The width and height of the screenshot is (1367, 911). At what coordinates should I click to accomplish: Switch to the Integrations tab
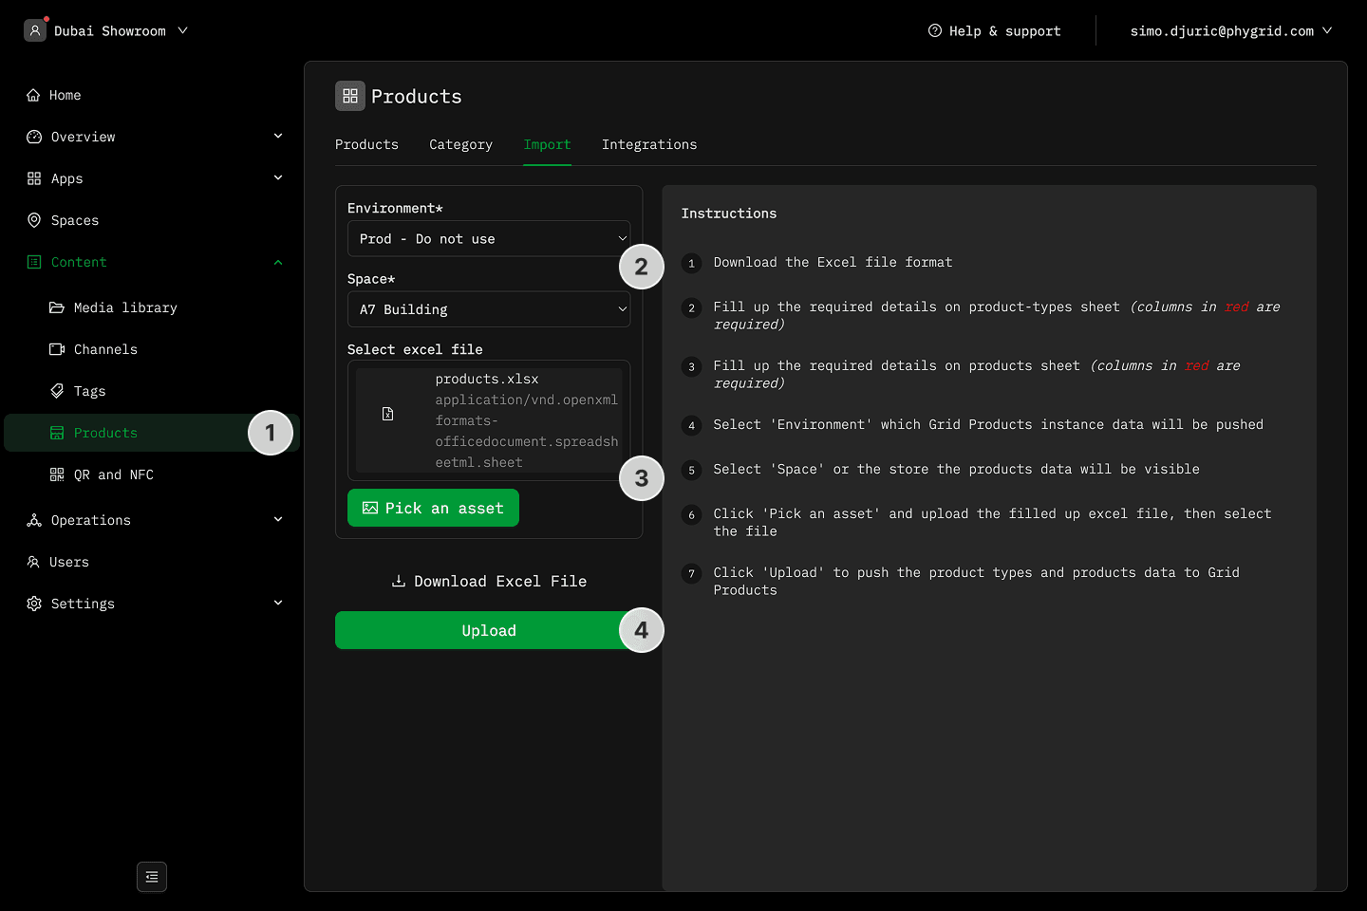(649, 144)
